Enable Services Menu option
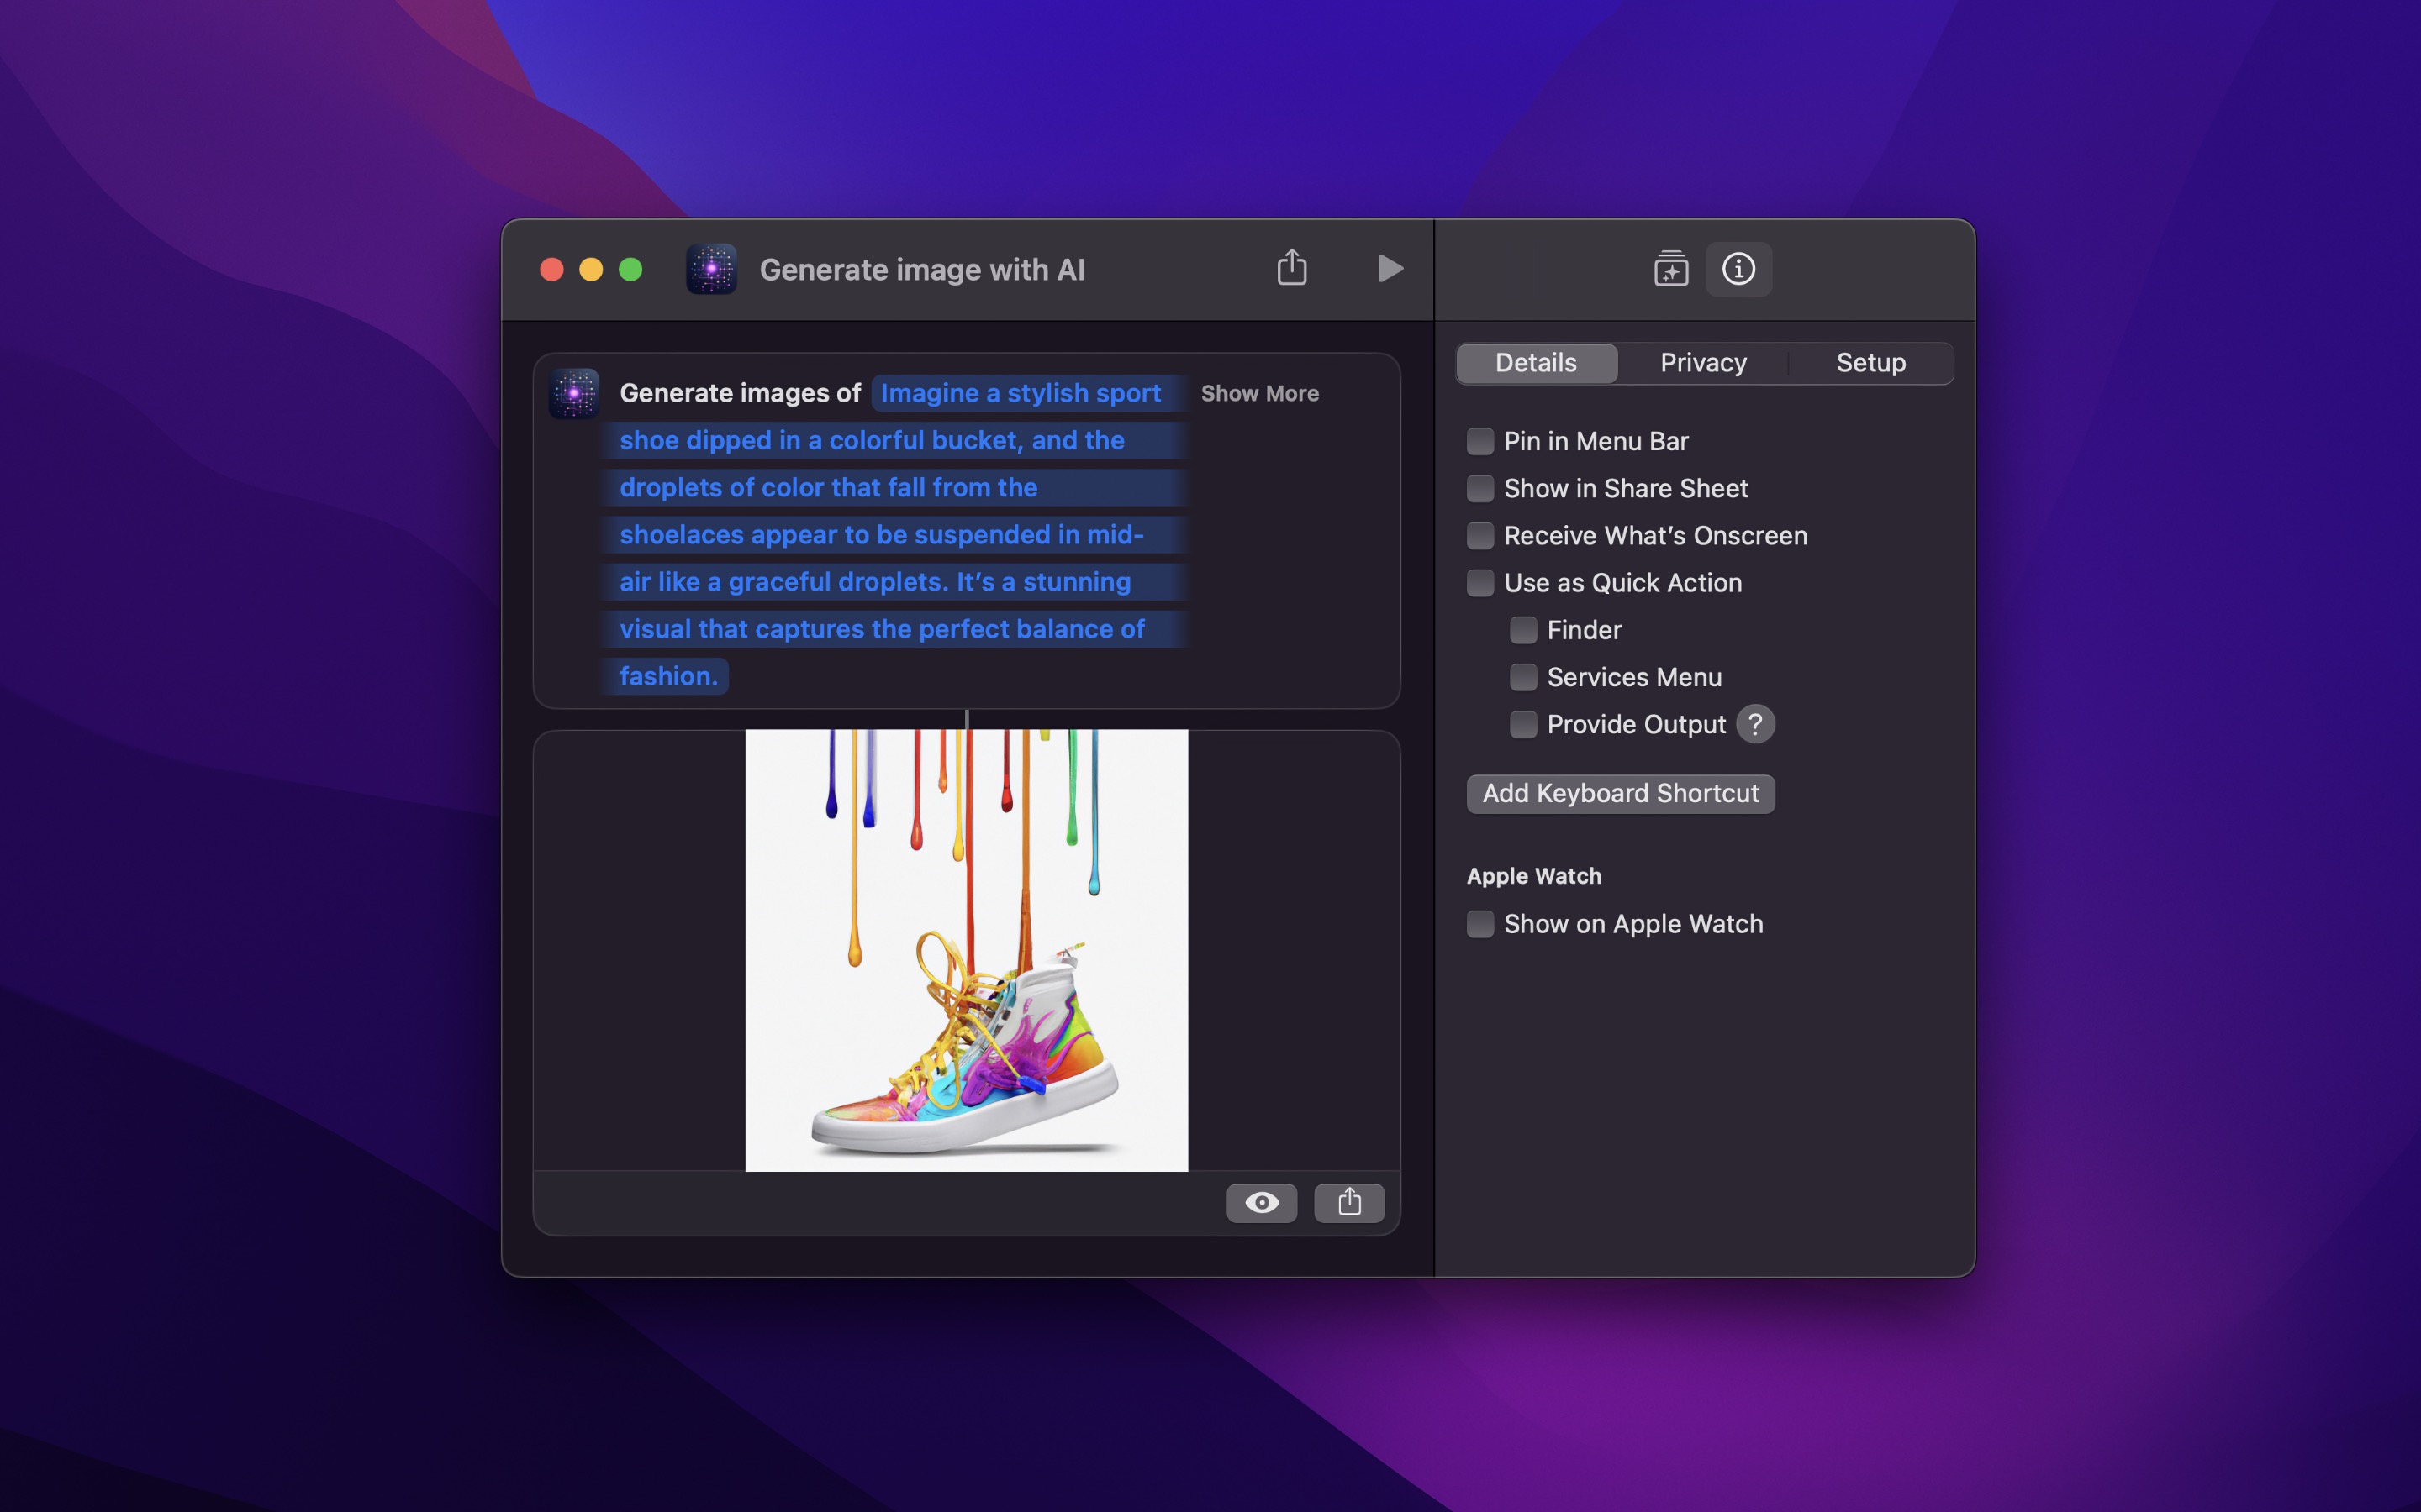2421x1512 pixels. point(1522,677)
